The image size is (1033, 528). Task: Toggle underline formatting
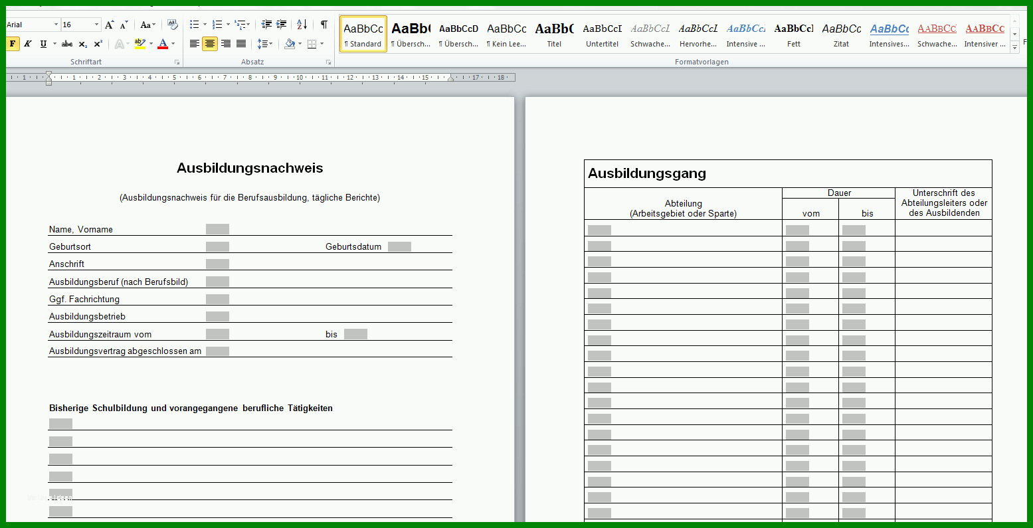coord(43,44)
